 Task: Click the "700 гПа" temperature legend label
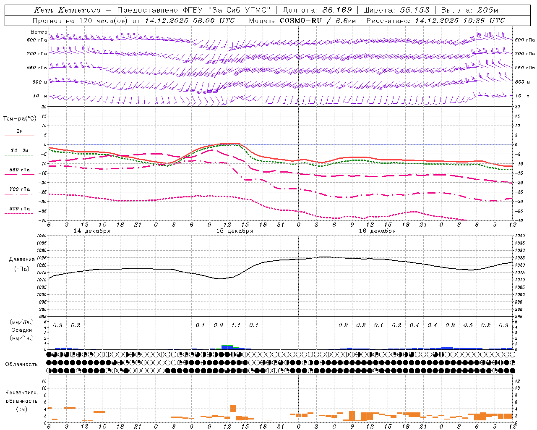(x=20, y=189)
